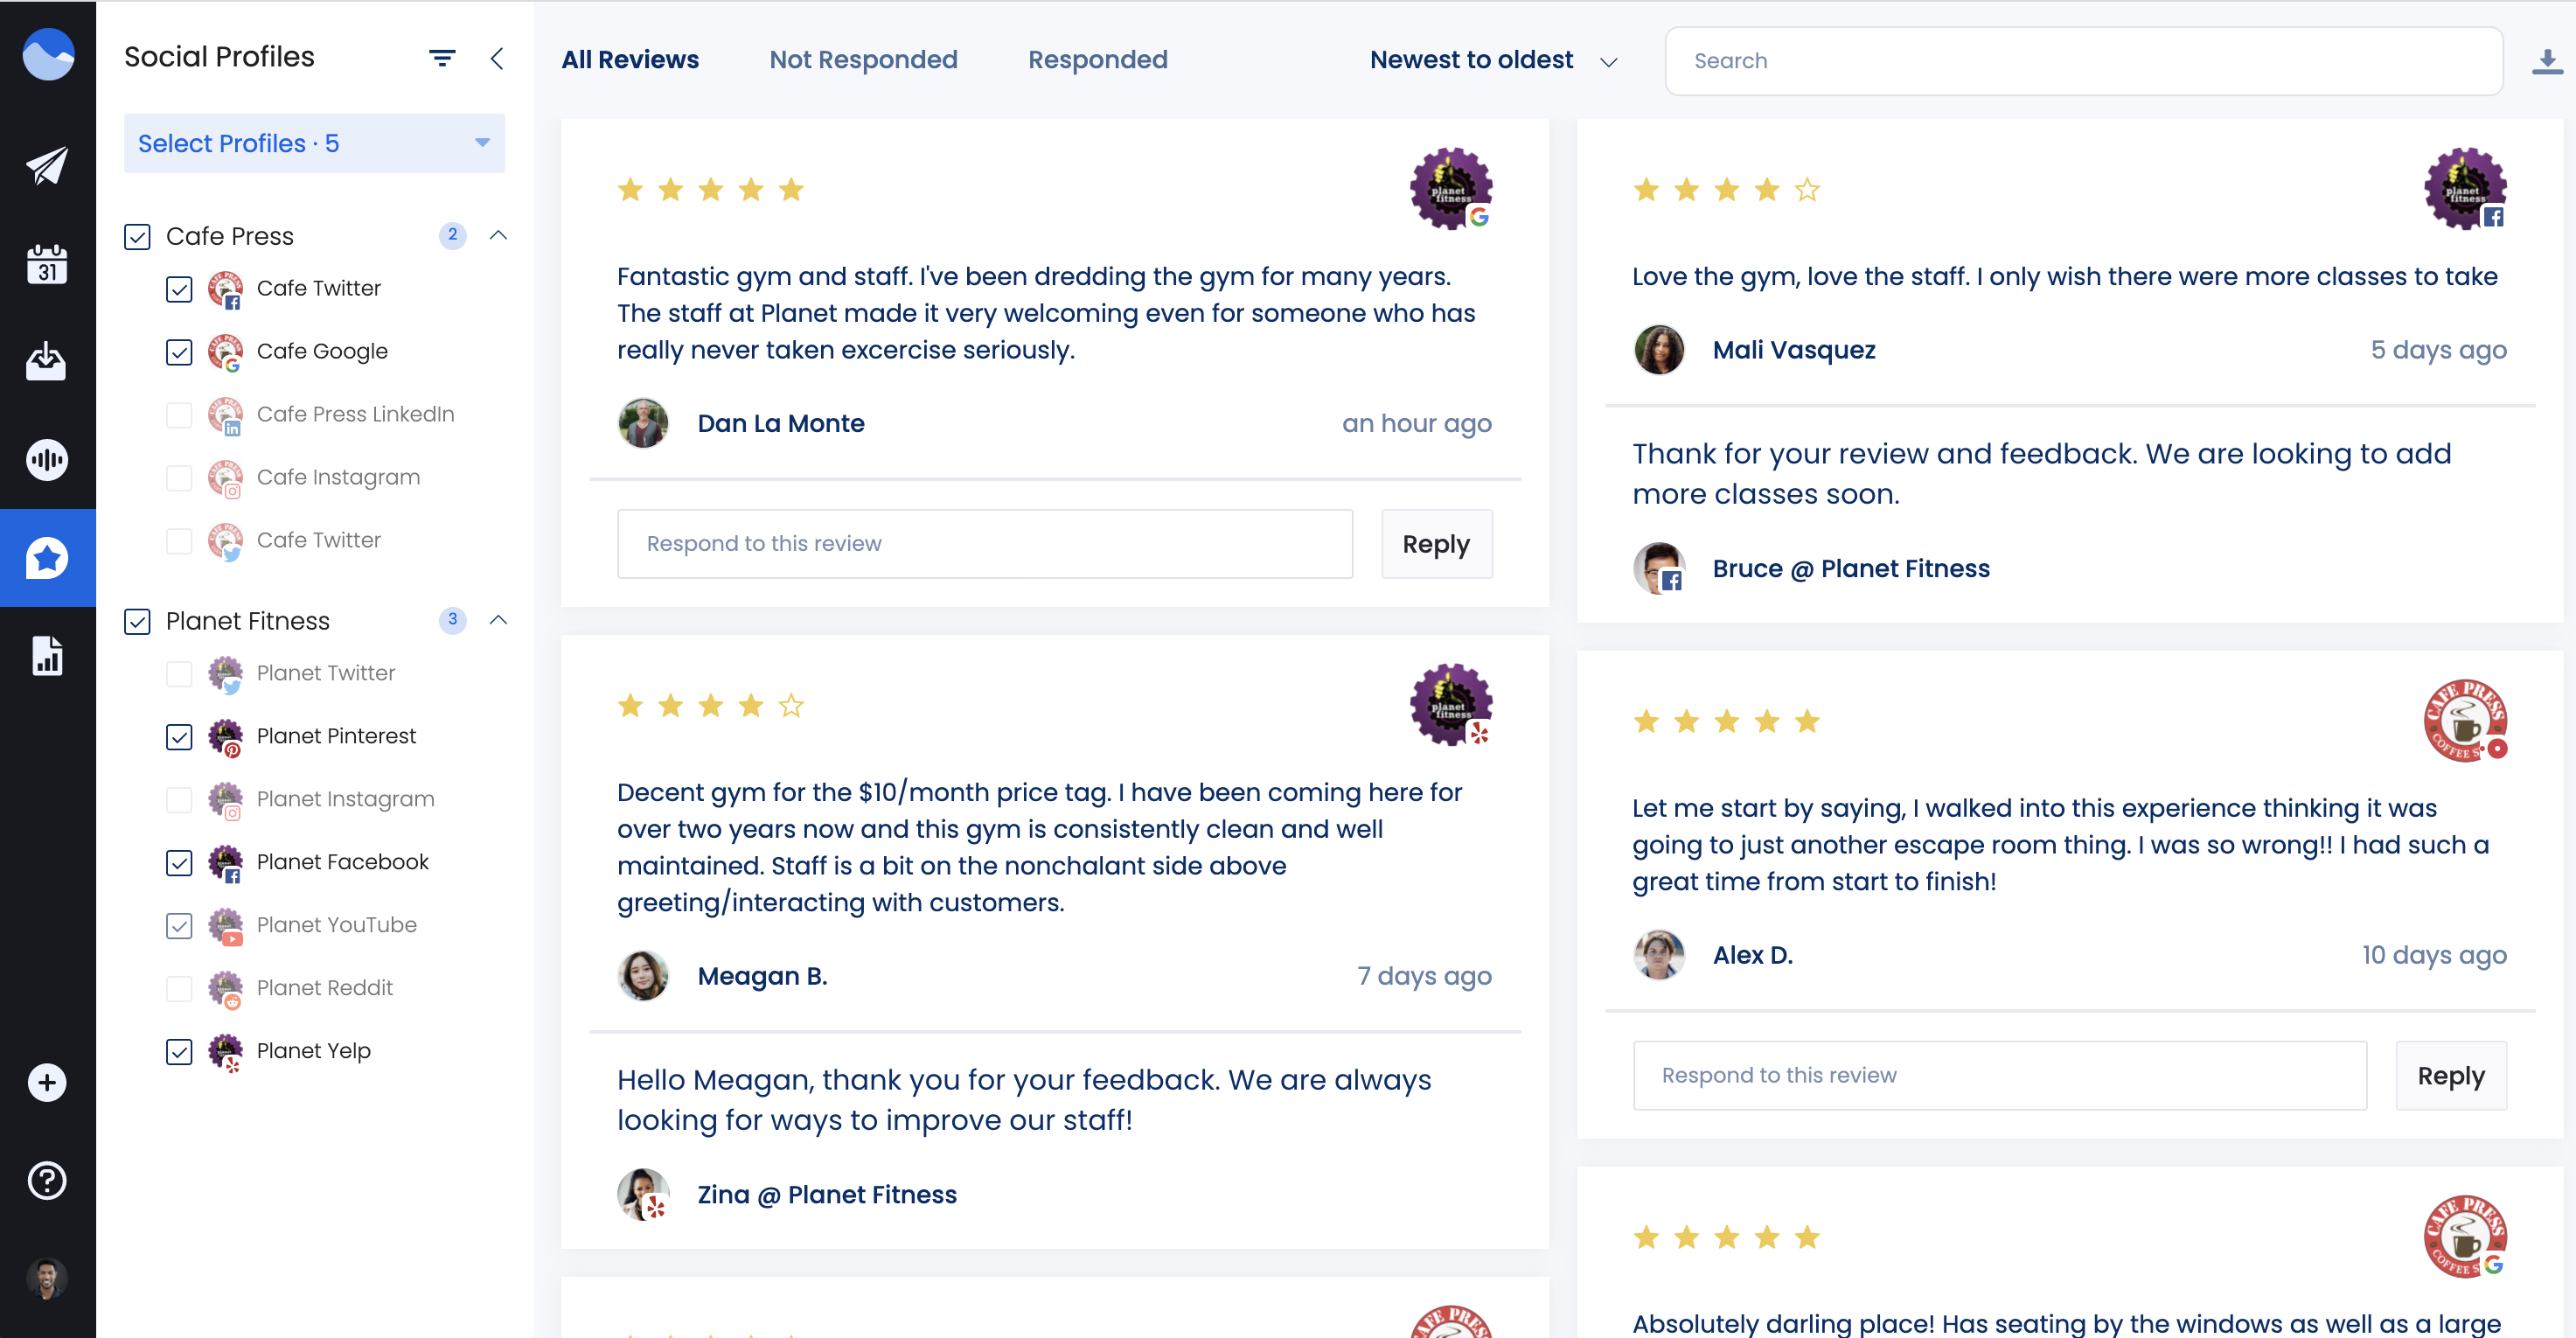Switch to the Responded tab
Image resolution: width=2576 pixels, height=1338 pixels.
(1097, 59)
